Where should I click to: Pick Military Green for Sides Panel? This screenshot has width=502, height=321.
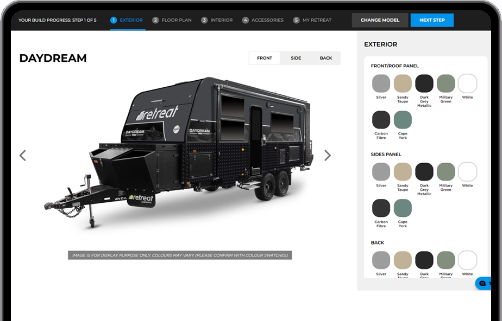(445, 171)
